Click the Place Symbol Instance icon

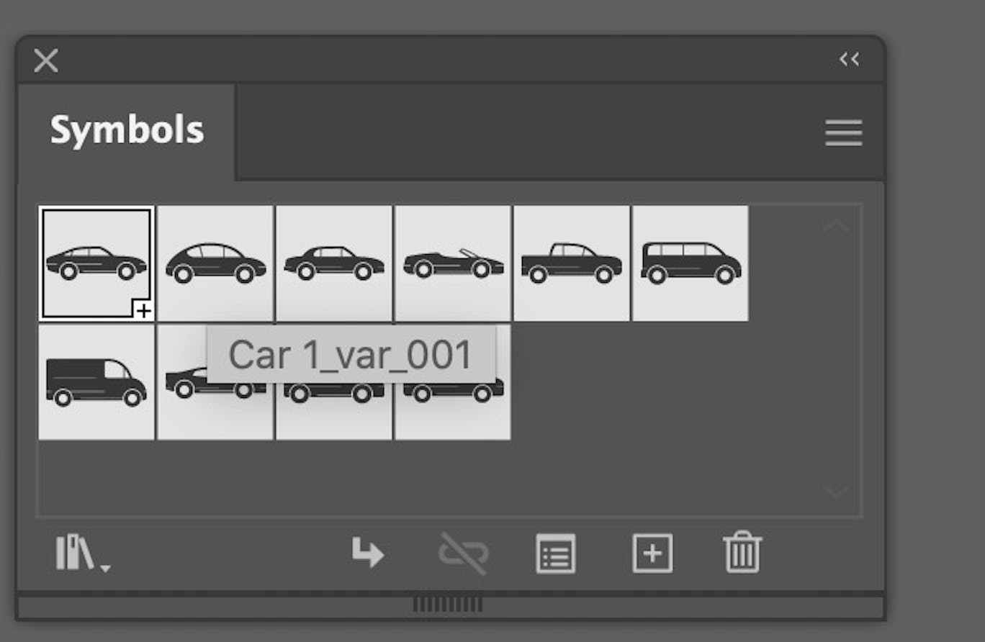click(x=367, y=553)
